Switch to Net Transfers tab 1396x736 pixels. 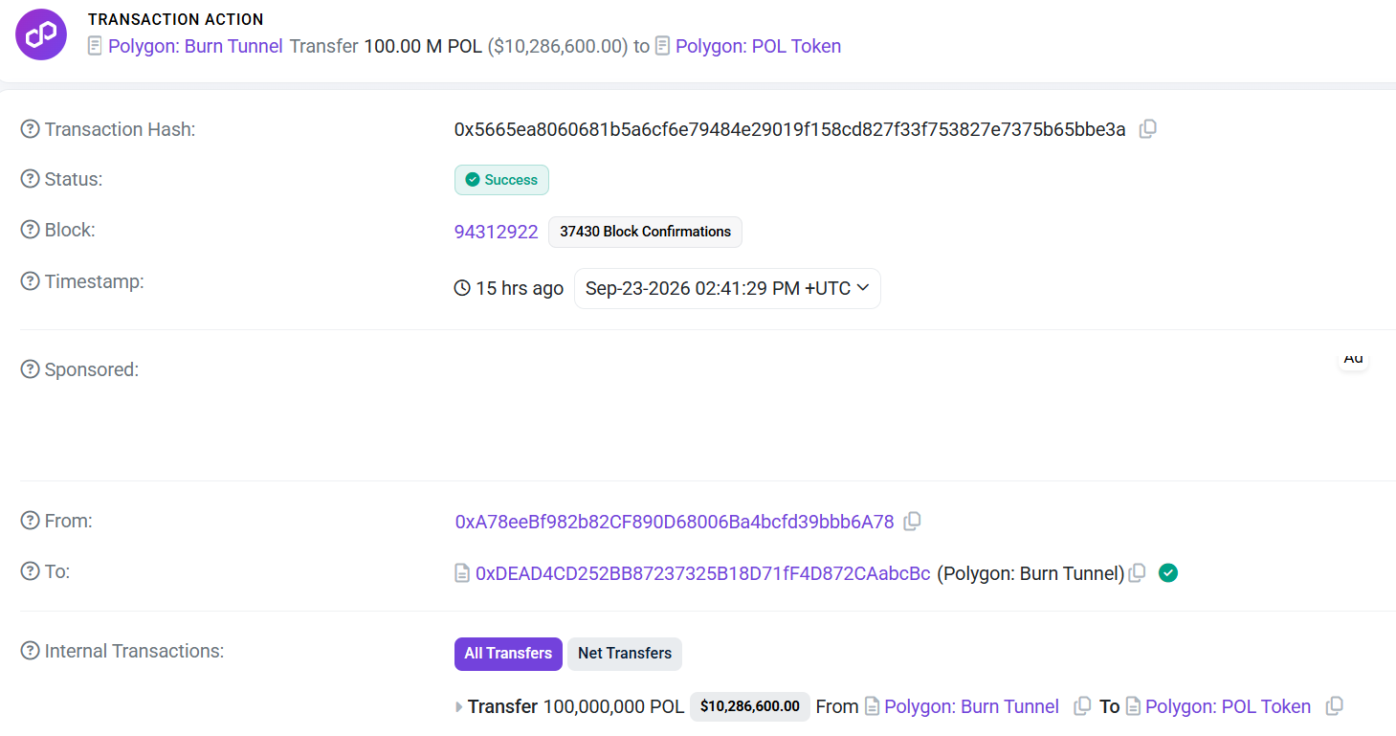[625, 654]
